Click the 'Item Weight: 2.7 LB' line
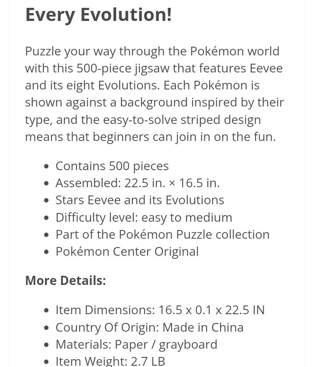This screenshot has width=314, height=367. click(x=110, y=361)
